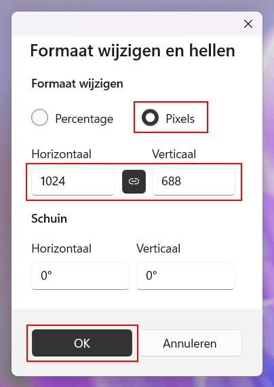Select the Pixels radio button
This screenshot has height=387, width=274.
click(x=150, y=117)
